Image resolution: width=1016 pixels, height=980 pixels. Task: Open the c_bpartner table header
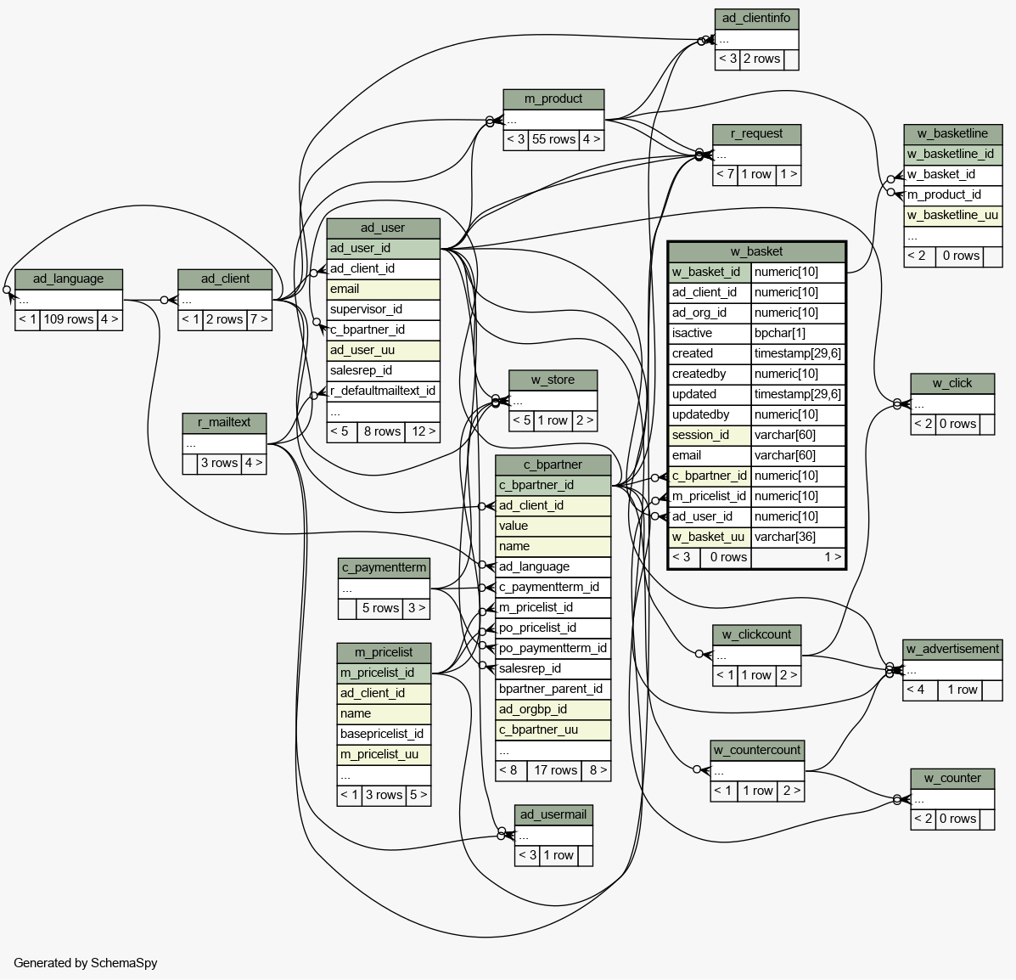[x=553, y=465]
